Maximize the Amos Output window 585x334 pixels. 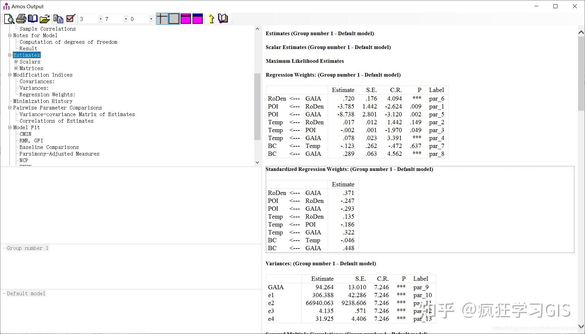pos(555,6)
